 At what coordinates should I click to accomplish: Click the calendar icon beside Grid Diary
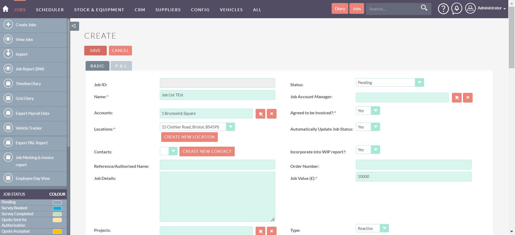click(8, 98)
